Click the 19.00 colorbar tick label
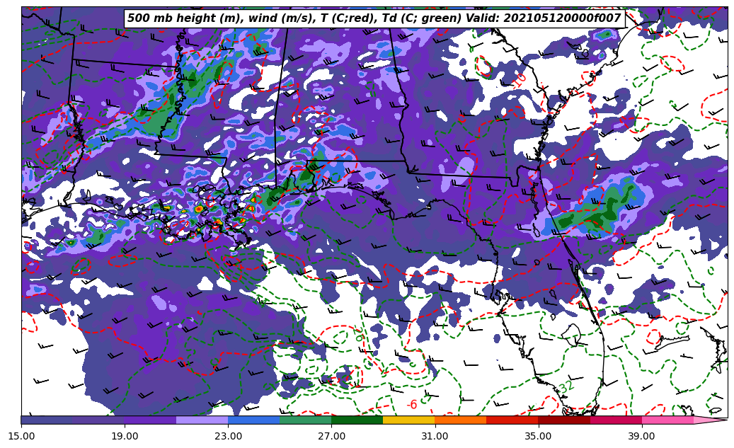Image resolution: width=734 pixels, height=448 pixels. pyautogui.click(x=125, y=436)
